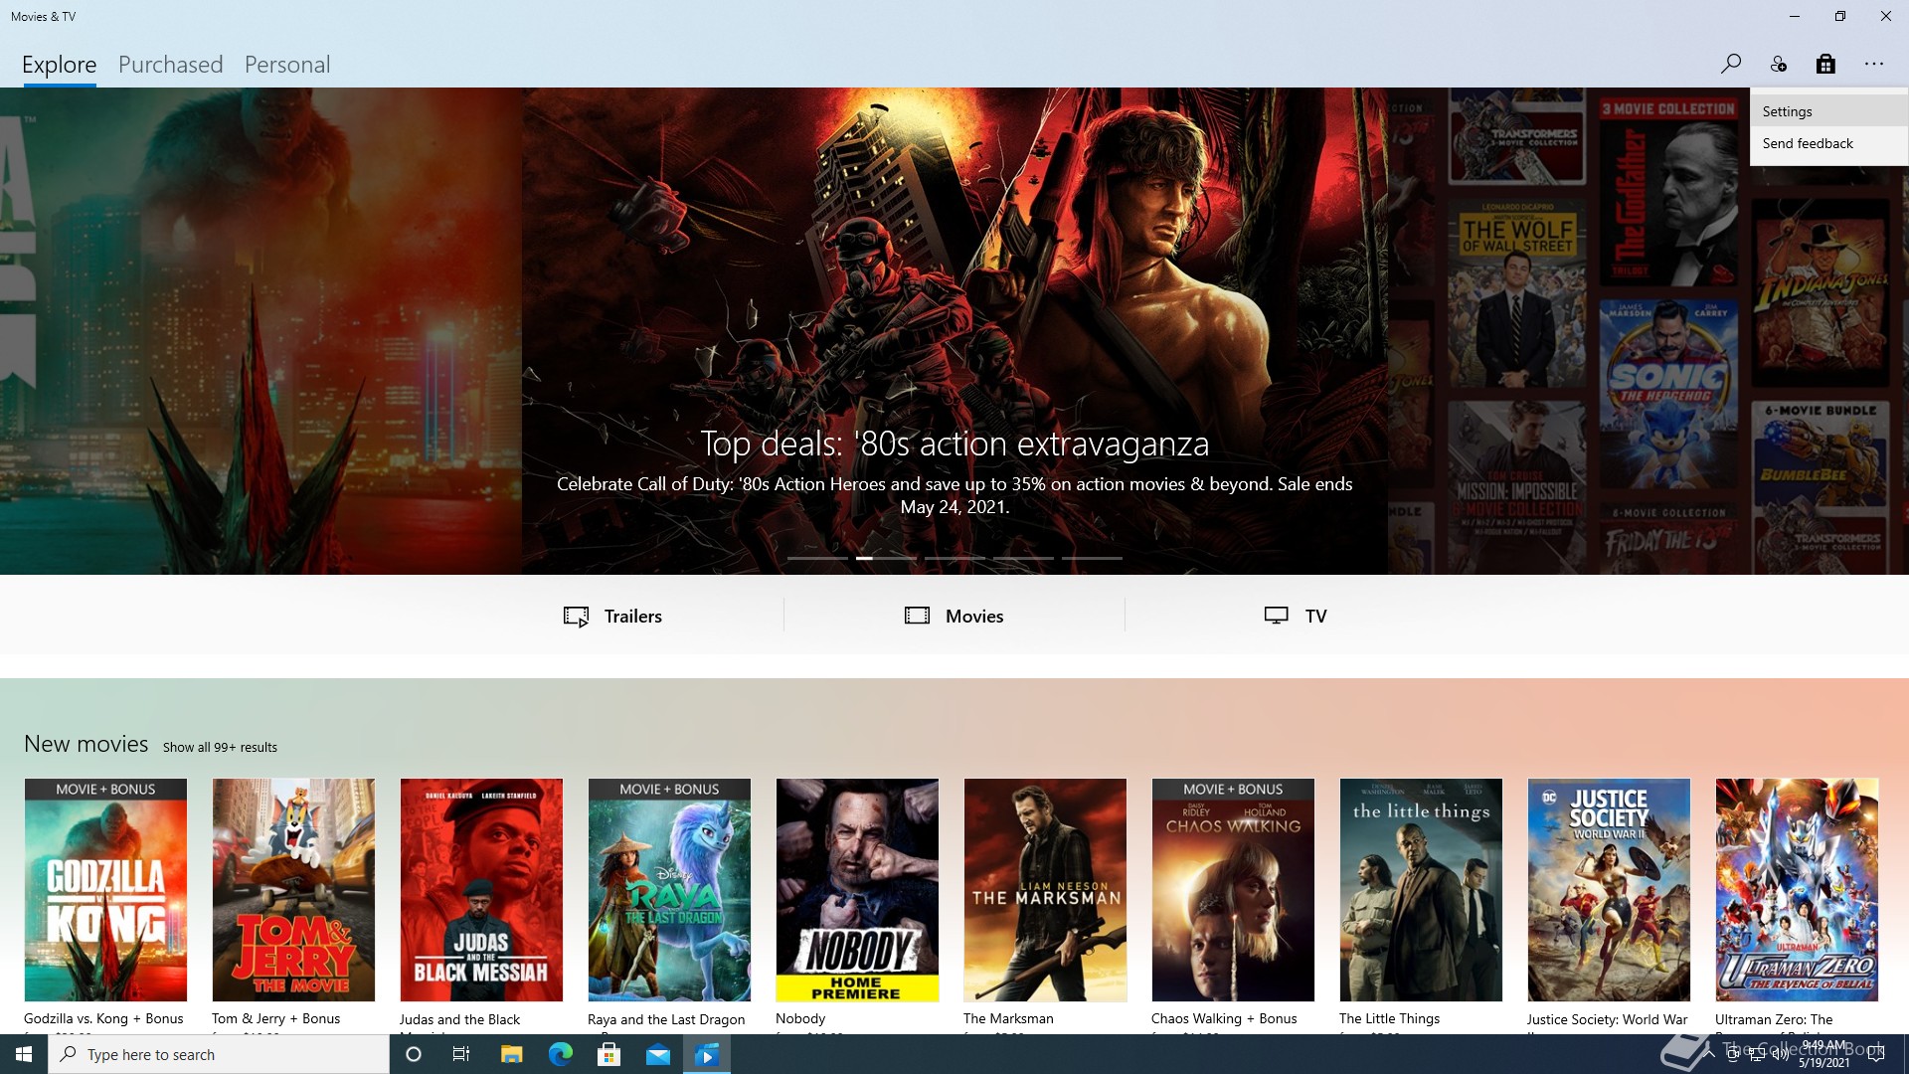The height and width of the screenshot is (1074, 1909).
Task: Open the Movies category button
Action: tap(954, 616)
